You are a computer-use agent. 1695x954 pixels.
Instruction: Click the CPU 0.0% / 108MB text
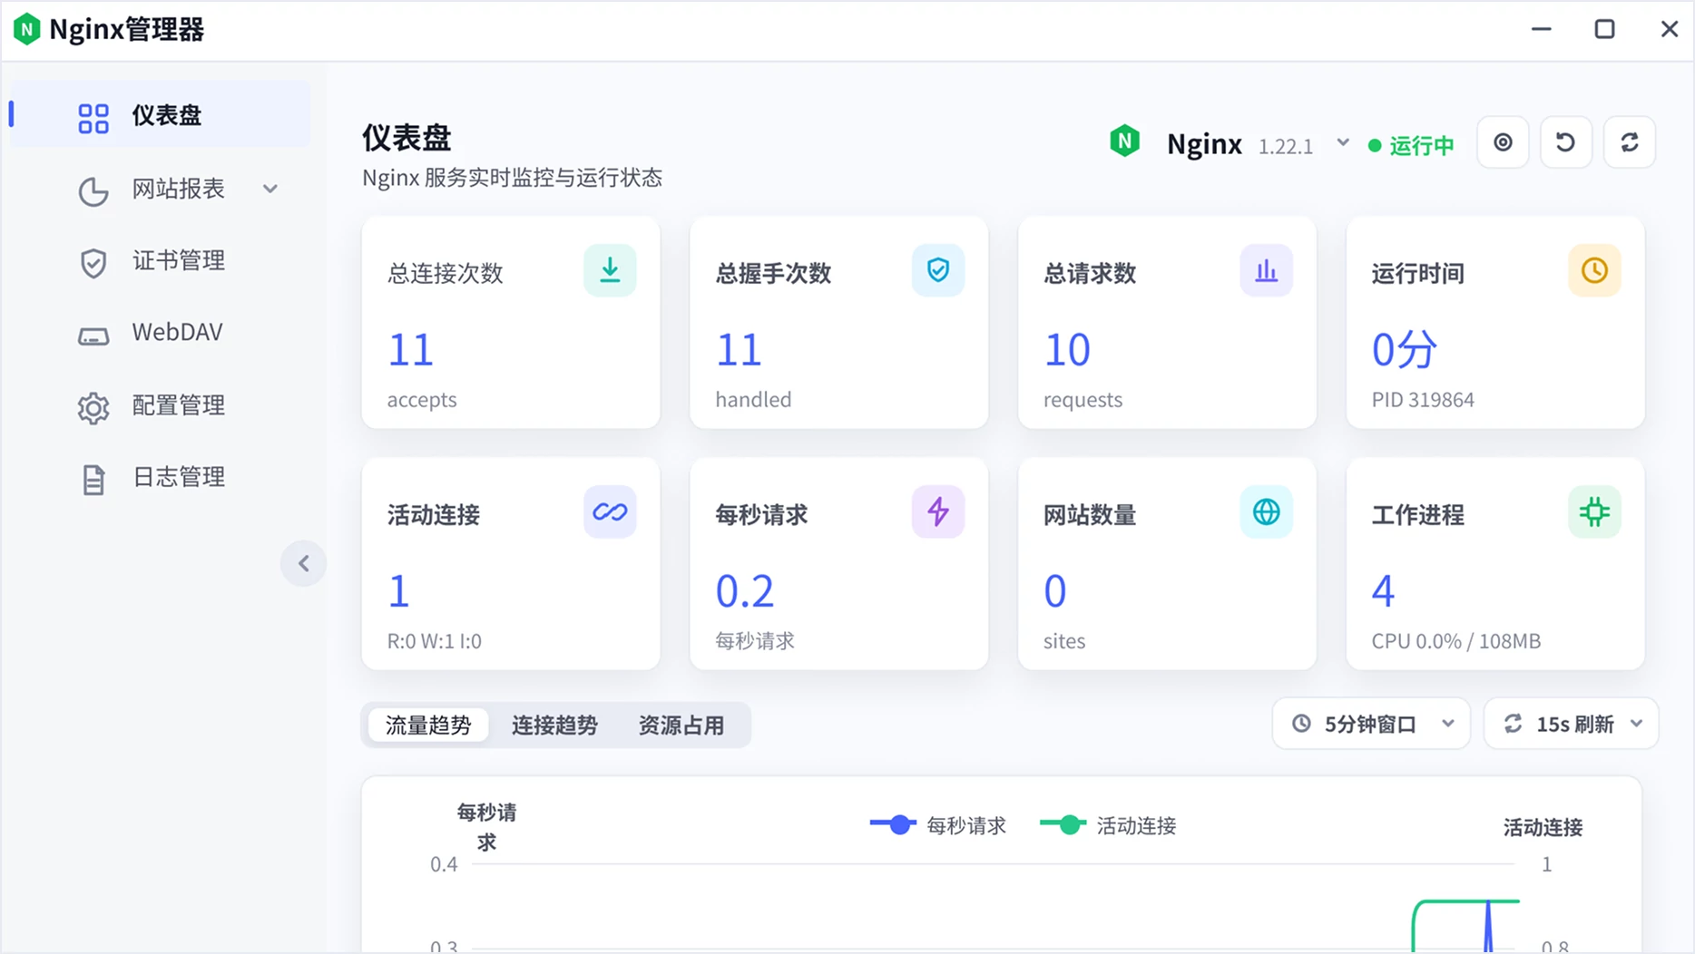1456,641
